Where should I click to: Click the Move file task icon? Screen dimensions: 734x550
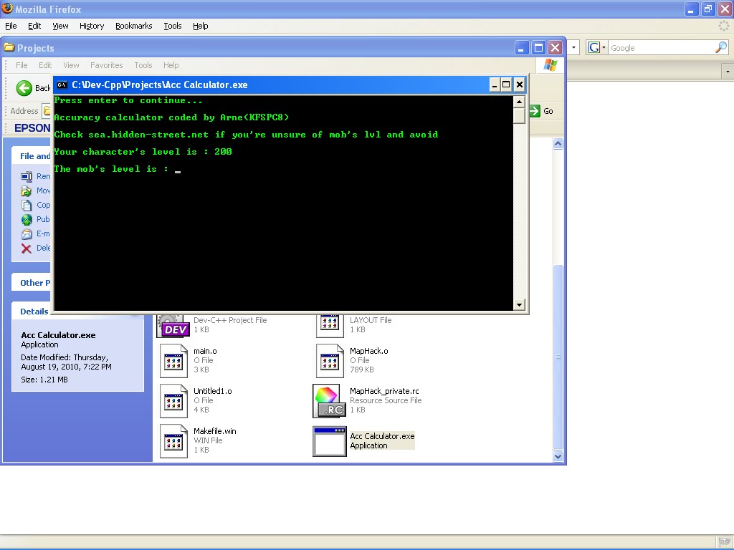coord(27,190)
